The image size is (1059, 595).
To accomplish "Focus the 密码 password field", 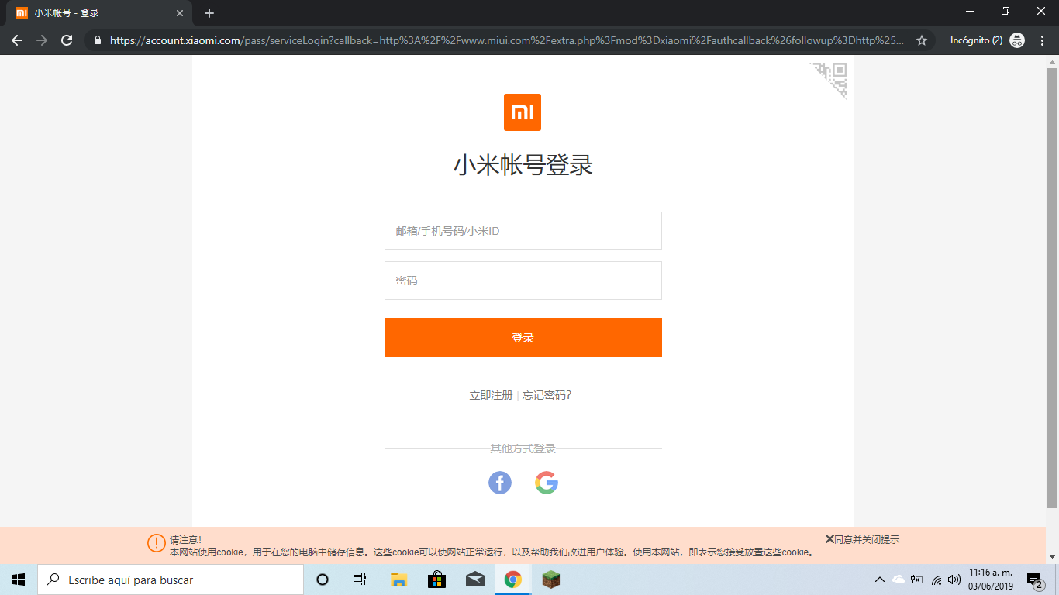I will tap(523, 280).
